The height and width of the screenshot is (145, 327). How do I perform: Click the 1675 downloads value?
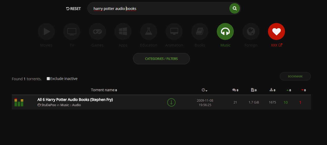(x=272, y=102)
